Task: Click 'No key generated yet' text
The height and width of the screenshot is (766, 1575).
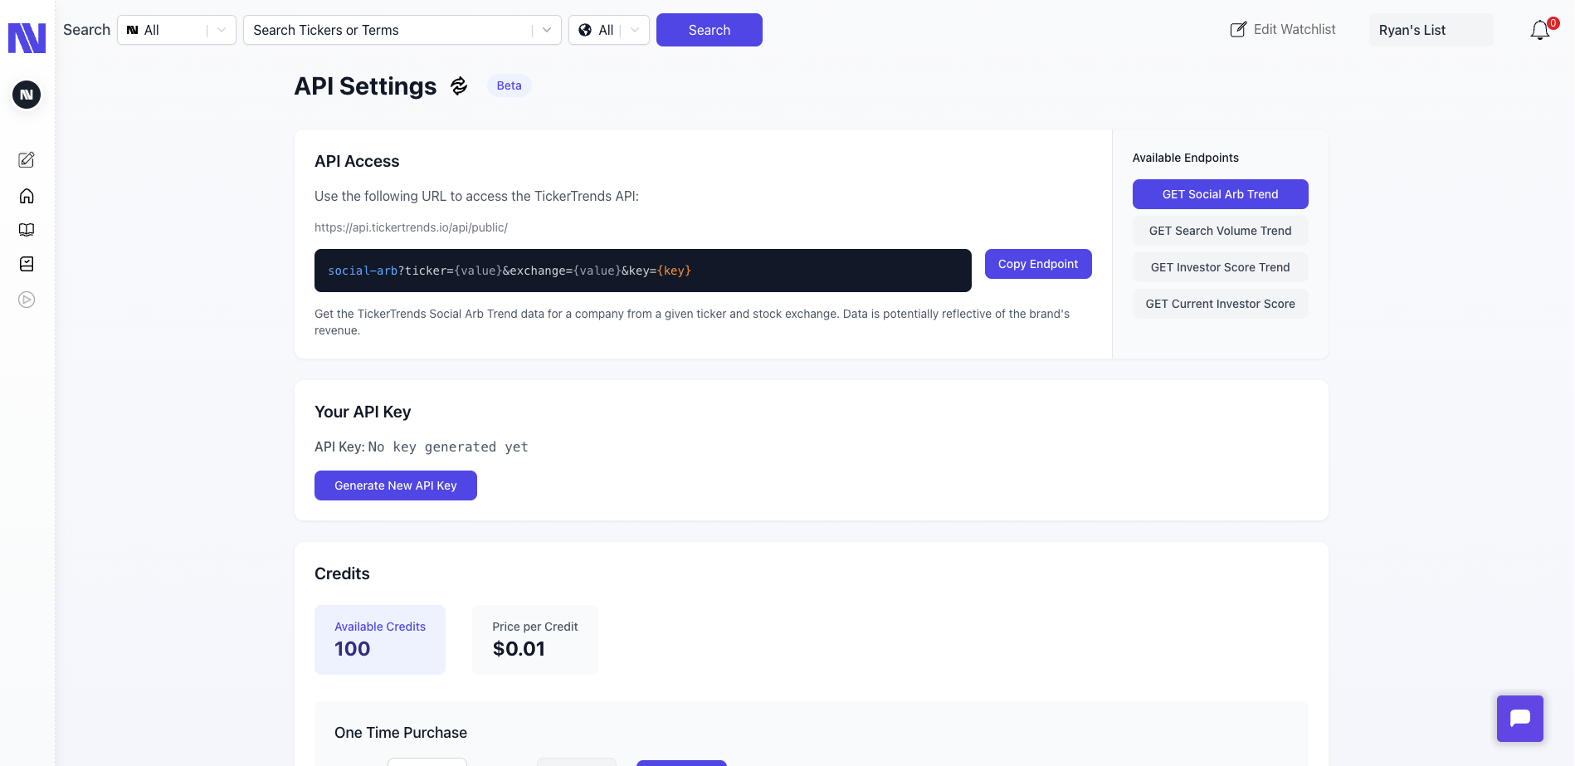Action: (x=448, y=447)
